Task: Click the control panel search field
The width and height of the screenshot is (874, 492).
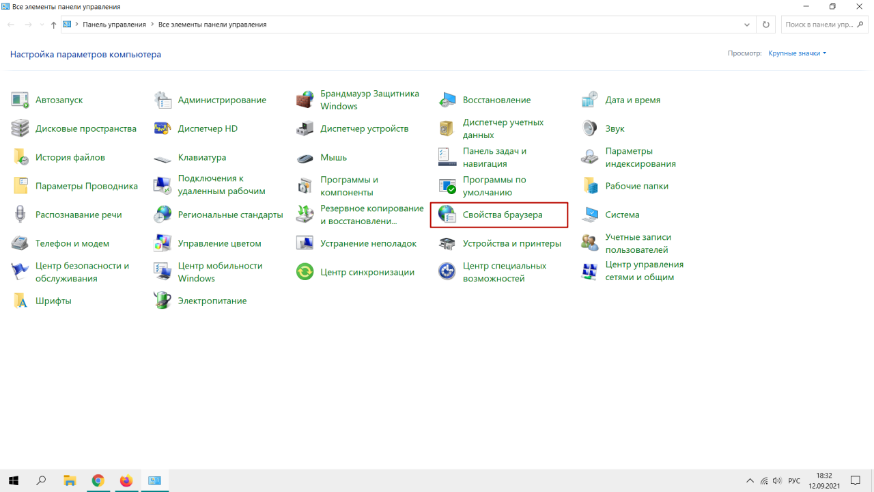Action: click(819, 25)
